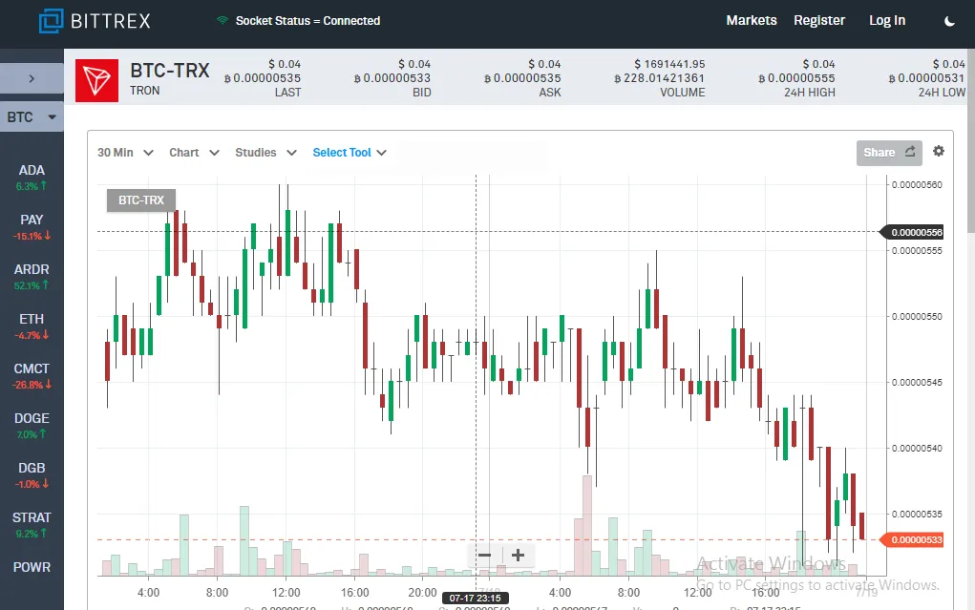
Task: Click the page vertical scrollbar thumb
Action: pos(970,140)
